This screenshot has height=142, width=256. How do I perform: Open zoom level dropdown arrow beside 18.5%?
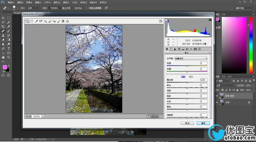click(x=43, y=116)
